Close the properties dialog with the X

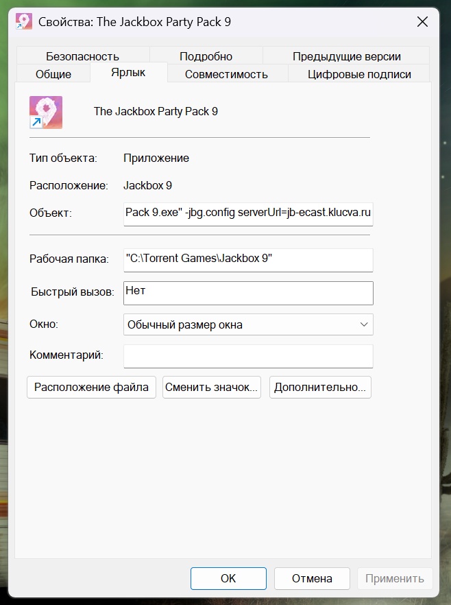tap(422, 22)
